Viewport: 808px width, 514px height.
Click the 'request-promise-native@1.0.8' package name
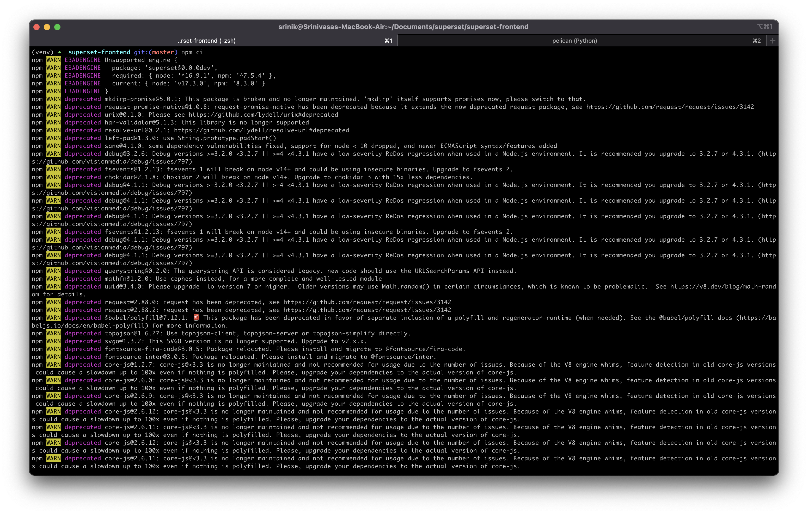point(158,106)
